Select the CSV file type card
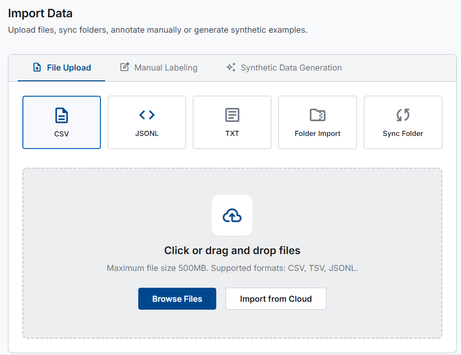The width and height of the screenshot is (461, 355). click(x=62, y=122)
